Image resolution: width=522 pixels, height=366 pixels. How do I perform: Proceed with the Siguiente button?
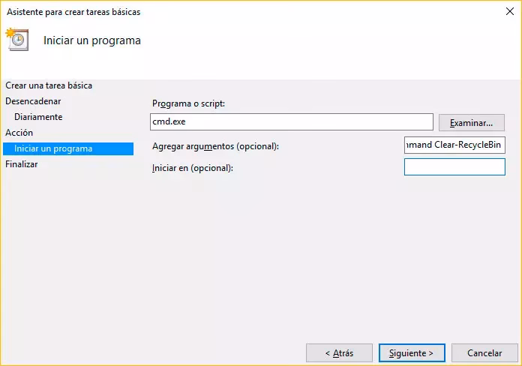pos(412,352)
